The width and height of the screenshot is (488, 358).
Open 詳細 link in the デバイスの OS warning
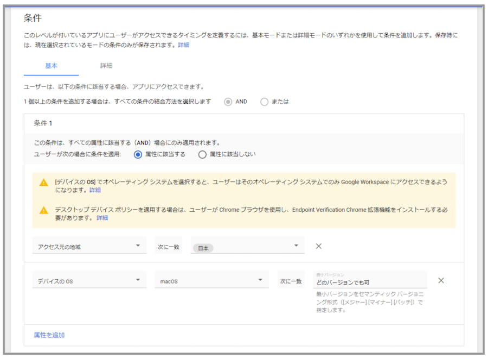(95, 191)
